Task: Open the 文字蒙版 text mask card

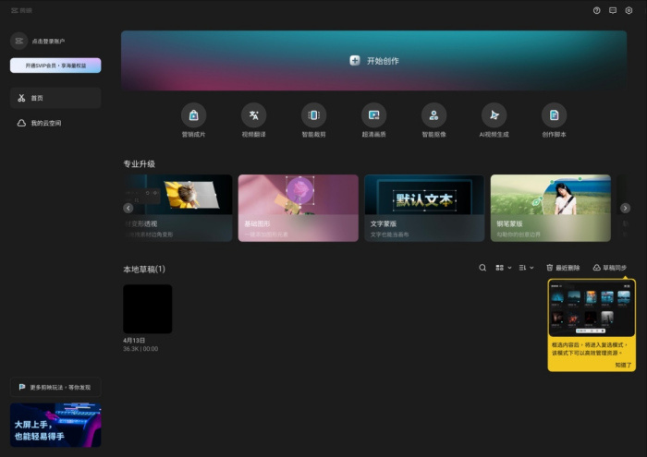Action: pos(424,208)
